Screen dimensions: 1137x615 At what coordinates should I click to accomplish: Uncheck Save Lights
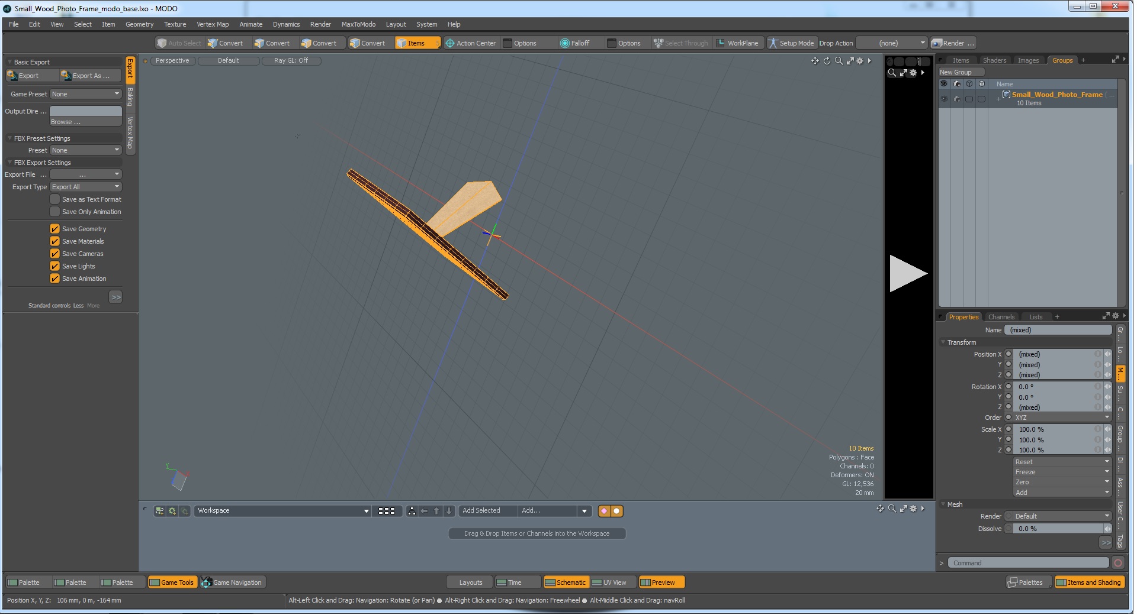click(55, 266)
